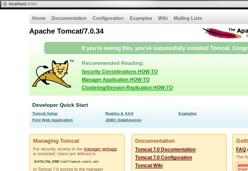Open the Home navigation item
Screen dimensions: 248x171
[x=39, y=18]
